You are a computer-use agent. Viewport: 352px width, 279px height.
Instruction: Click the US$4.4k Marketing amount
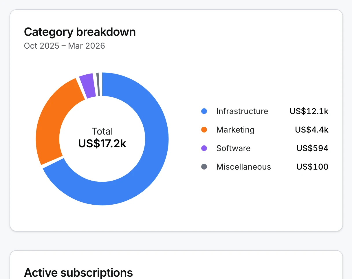[311, 129]
